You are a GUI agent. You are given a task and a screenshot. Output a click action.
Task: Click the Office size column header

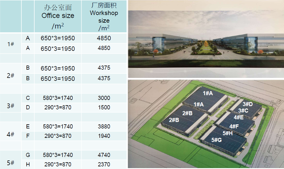pyautogui.click(x=58, y=16)
